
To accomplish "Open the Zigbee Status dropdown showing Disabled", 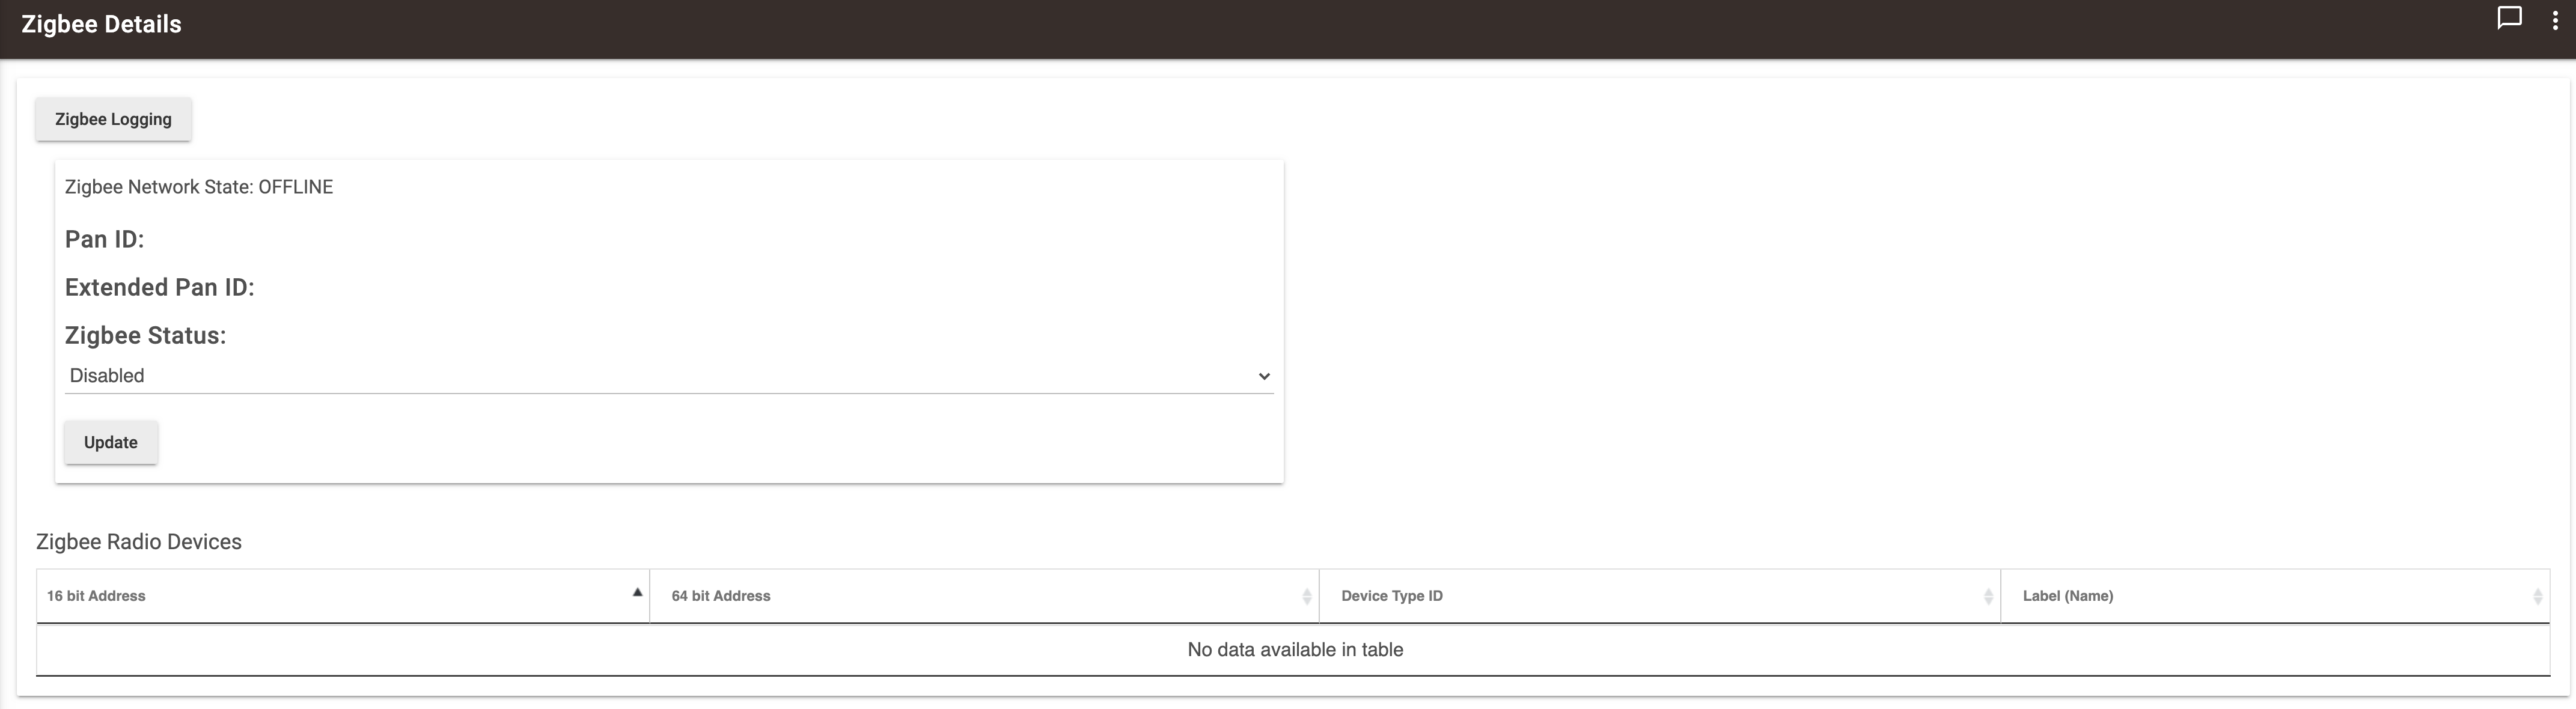I will pyautogui.click(x=669, y=376).
